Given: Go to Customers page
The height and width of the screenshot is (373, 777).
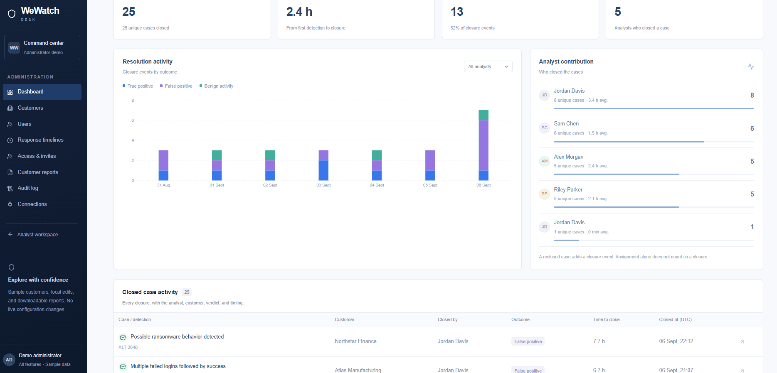Looking at the screenshot, I should (42, 108).
